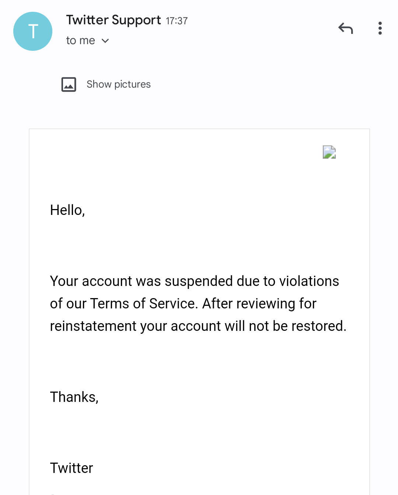Click the "Thanks," closing line

pos(74,397)
